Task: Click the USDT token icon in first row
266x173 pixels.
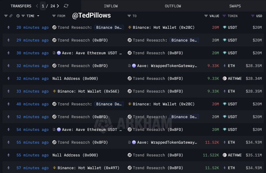Action: coord(225,28)
